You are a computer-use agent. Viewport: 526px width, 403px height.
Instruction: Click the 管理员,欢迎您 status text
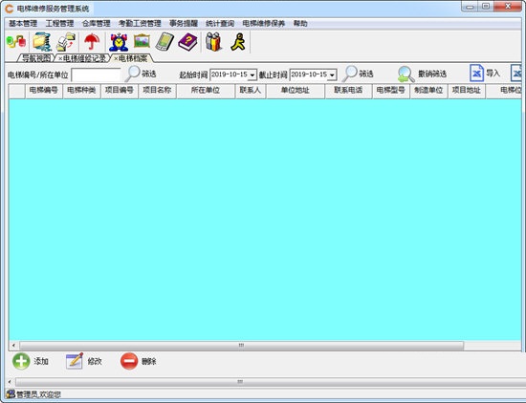39,394
